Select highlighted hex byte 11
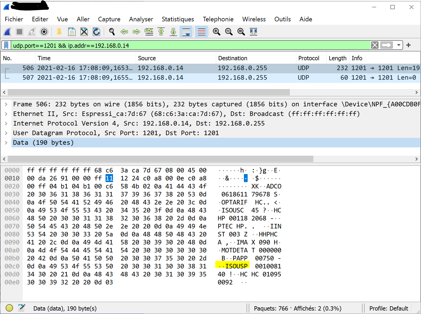This screenshot has height=314, width=421. (x=109, y=178)
